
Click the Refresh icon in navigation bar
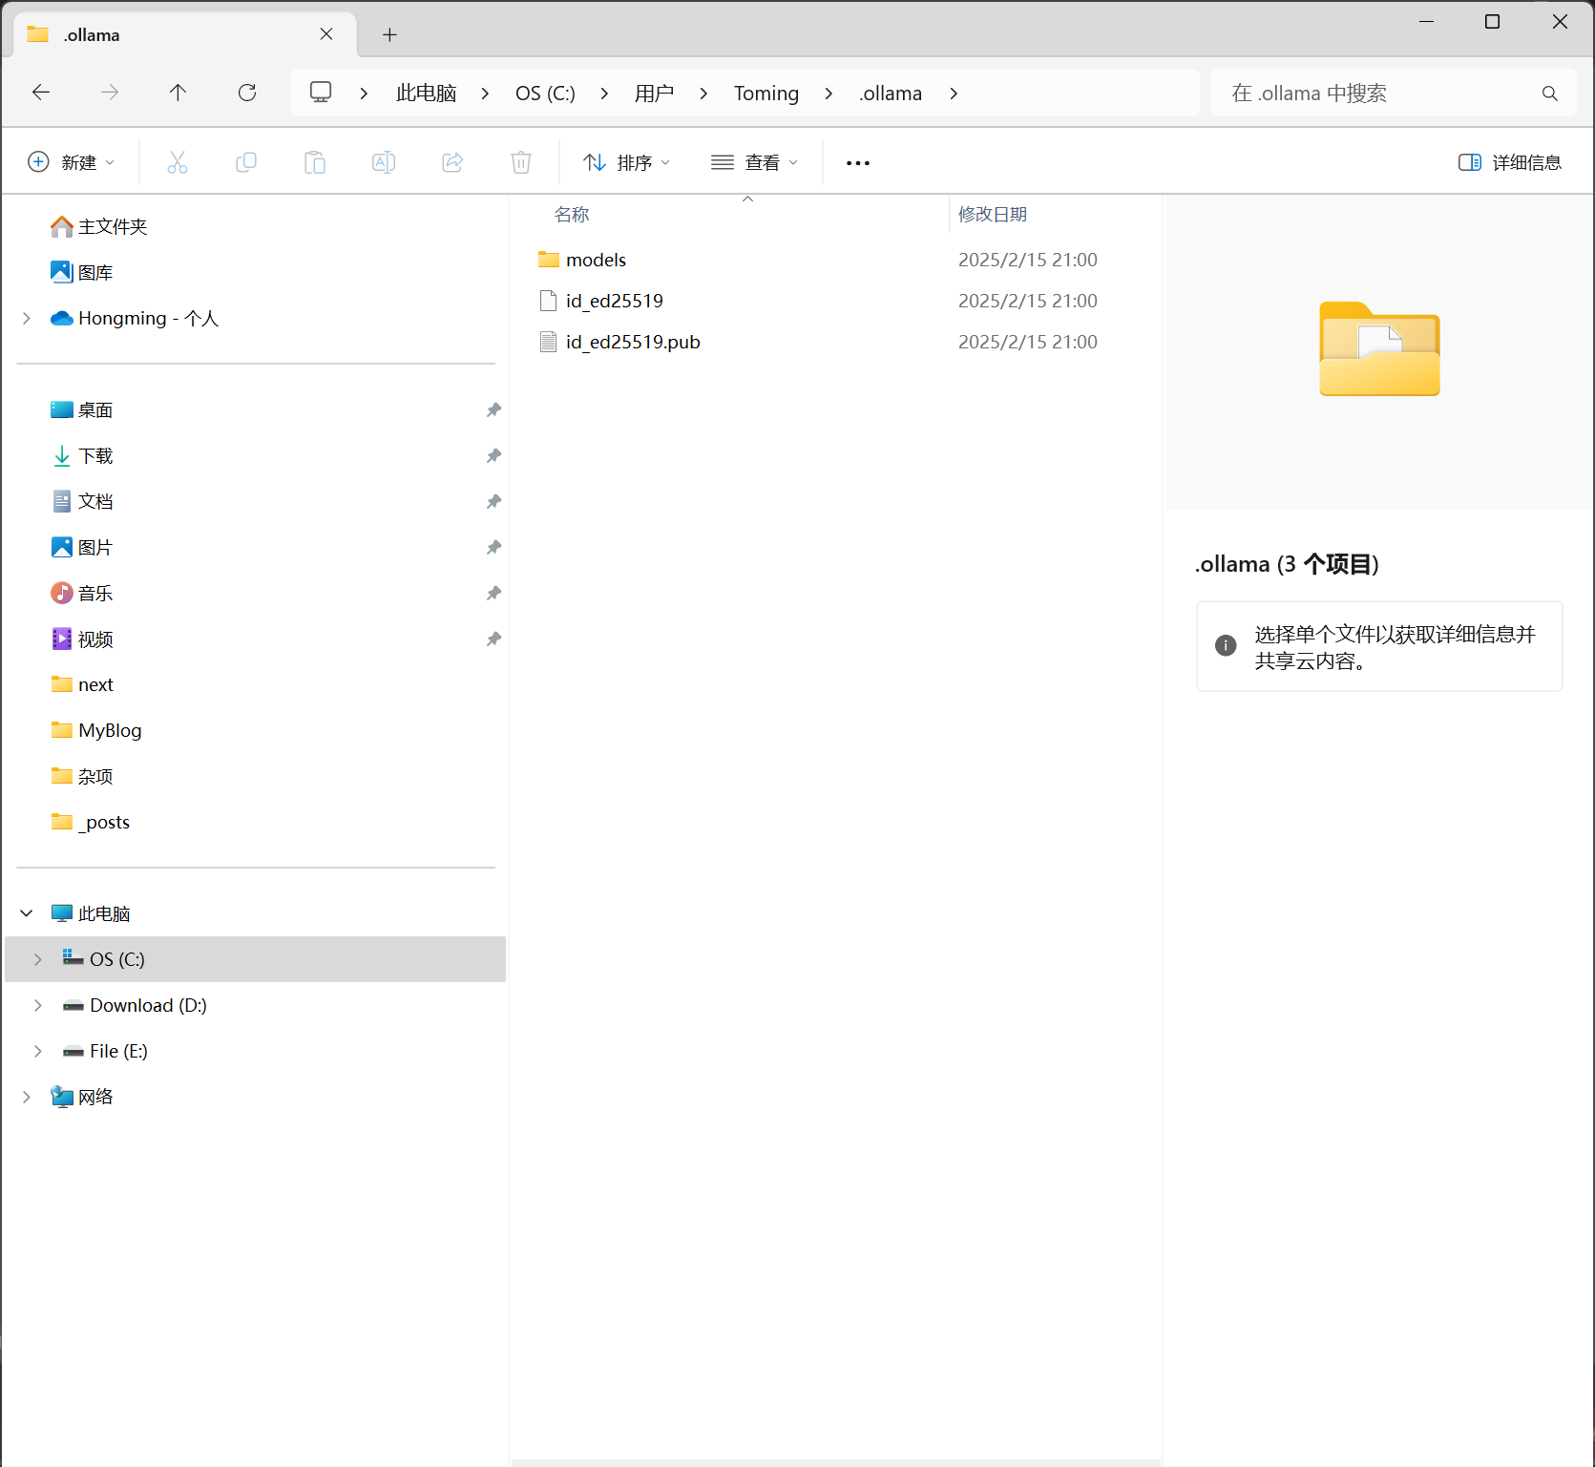[247, 93]
